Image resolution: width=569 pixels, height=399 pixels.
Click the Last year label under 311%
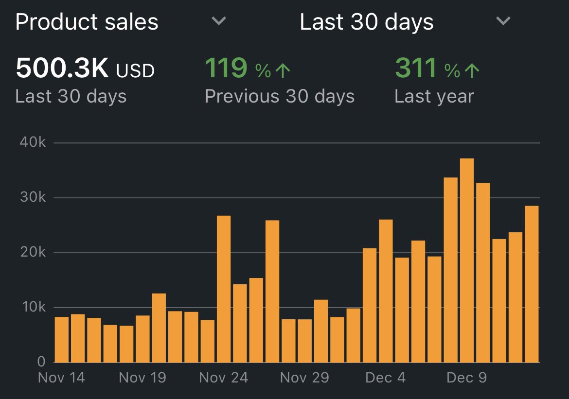pyautogui.click(x=434, y=96)
